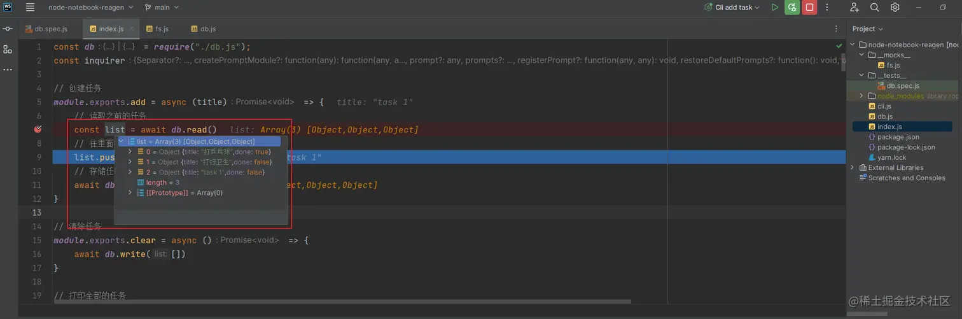Open Cli add task run configuration dropdown
962x319 pixels.
(732, 8)
